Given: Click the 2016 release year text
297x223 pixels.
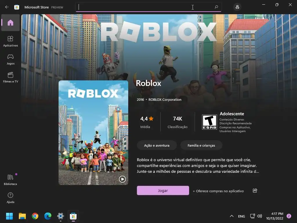Looking at the screenshot, I should click(140, 100).
